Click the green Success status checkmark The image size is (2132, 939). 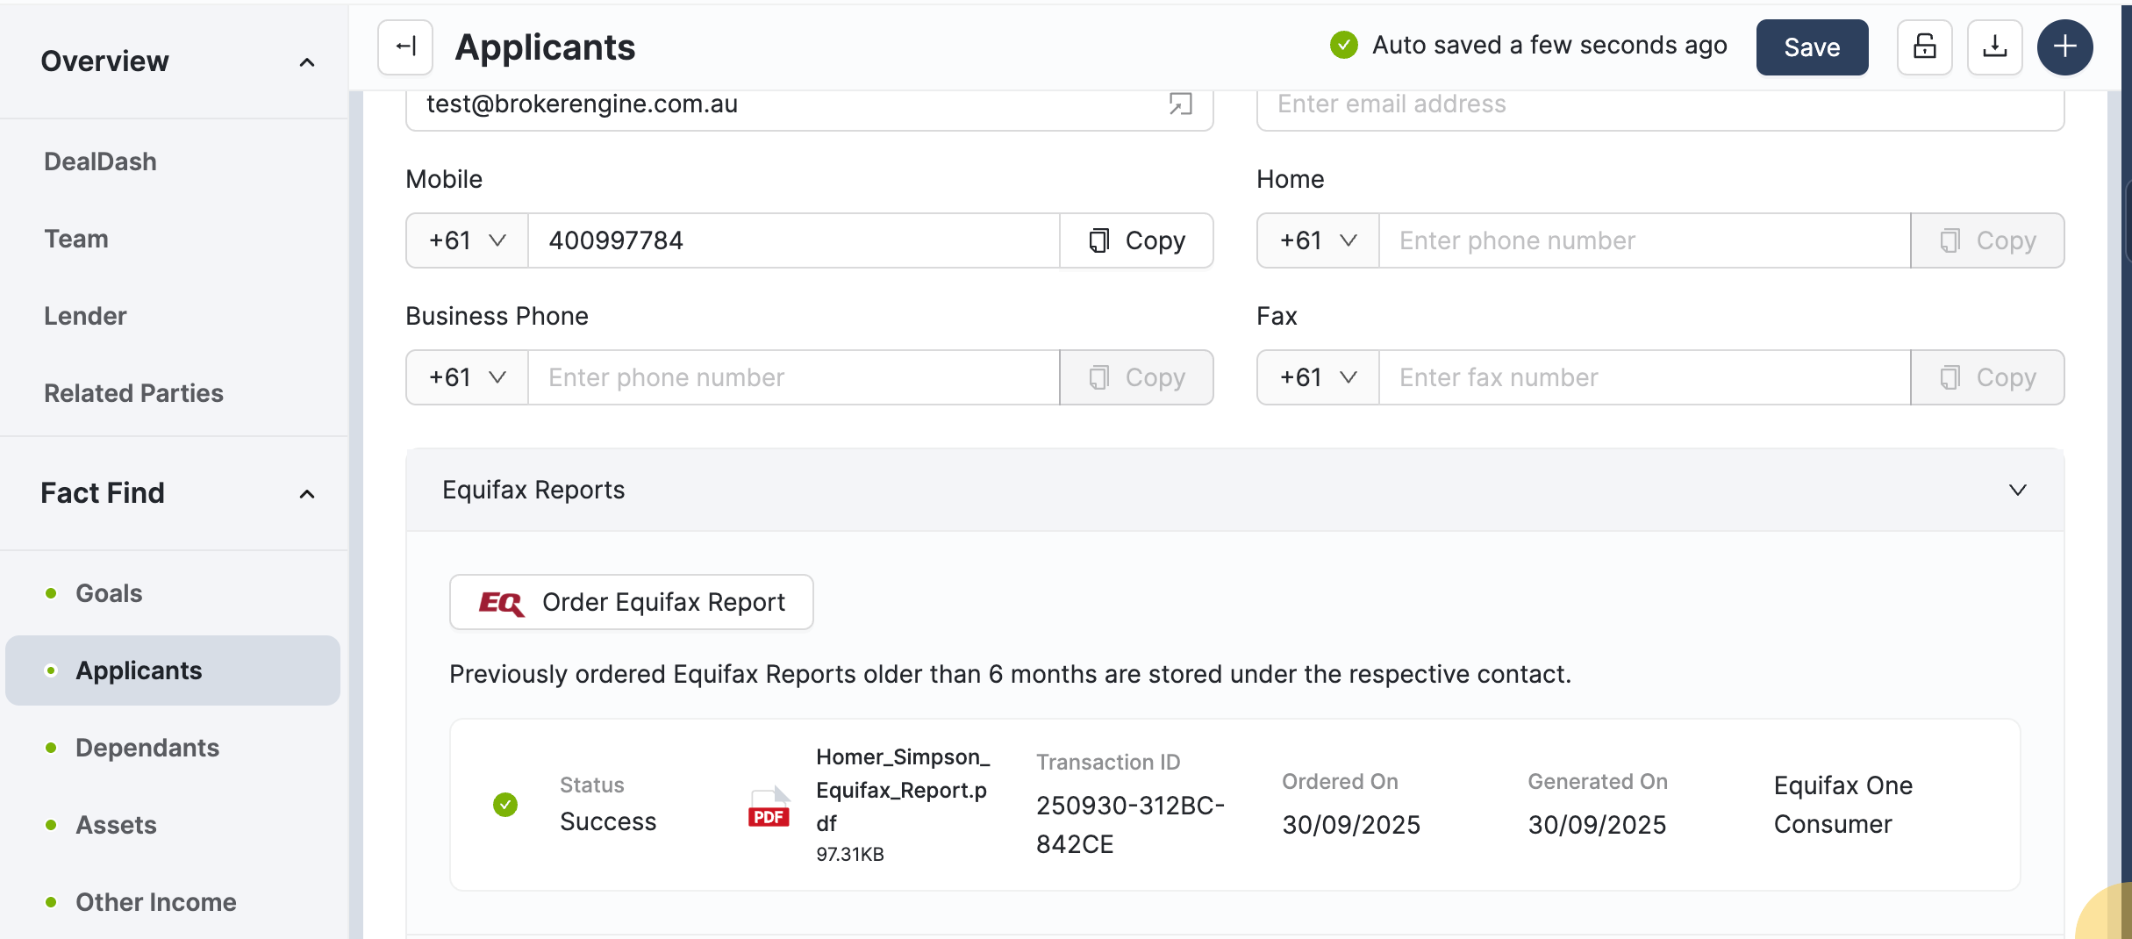505,805
